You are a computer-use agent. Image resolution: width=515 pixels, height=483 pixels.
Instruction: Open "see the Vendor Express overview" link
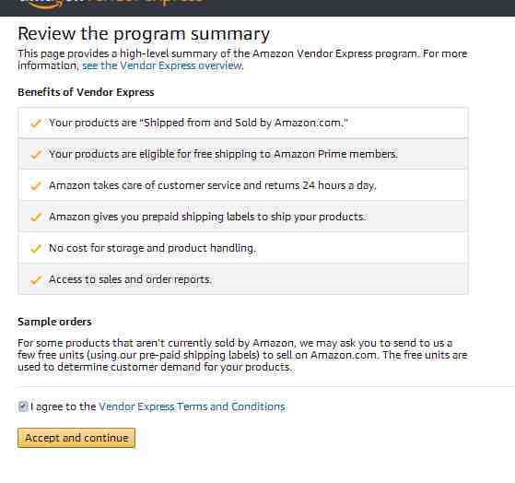pyautogui.click(x=162, y=65)
